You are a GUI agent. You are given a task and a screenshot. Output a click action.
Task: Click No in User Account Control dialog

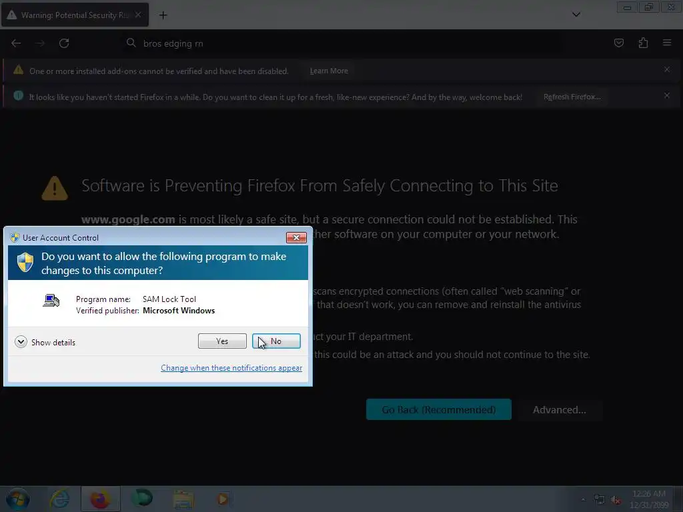276,341
